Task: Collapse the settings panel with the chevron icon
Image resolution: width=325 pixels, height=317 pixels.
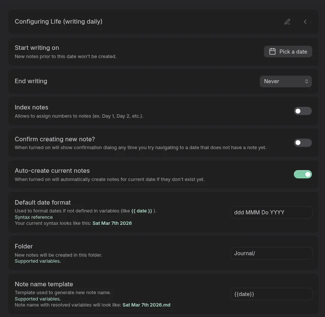Action: point(305,21)
